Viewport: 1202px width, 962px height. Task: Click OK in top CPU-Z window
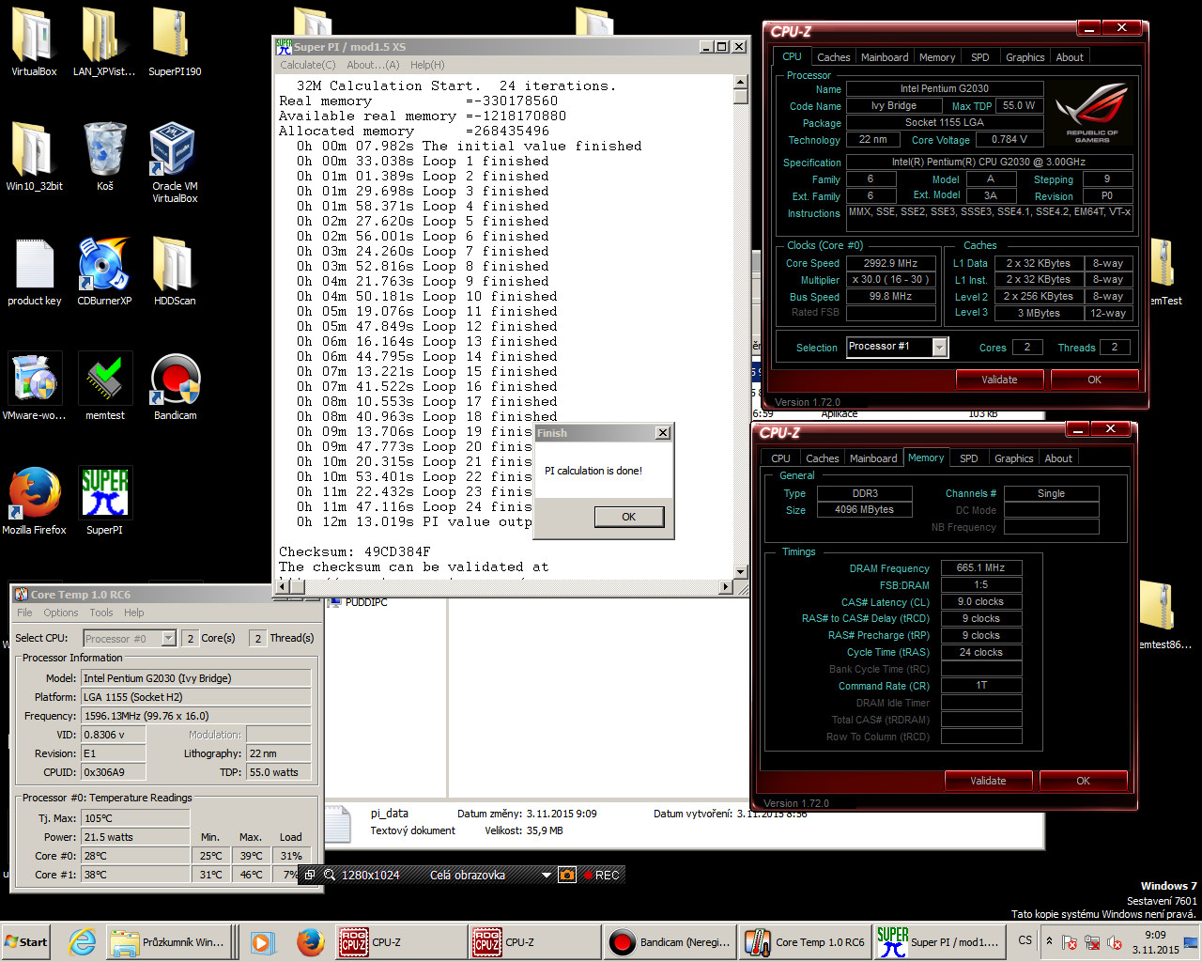point(1094,380)
